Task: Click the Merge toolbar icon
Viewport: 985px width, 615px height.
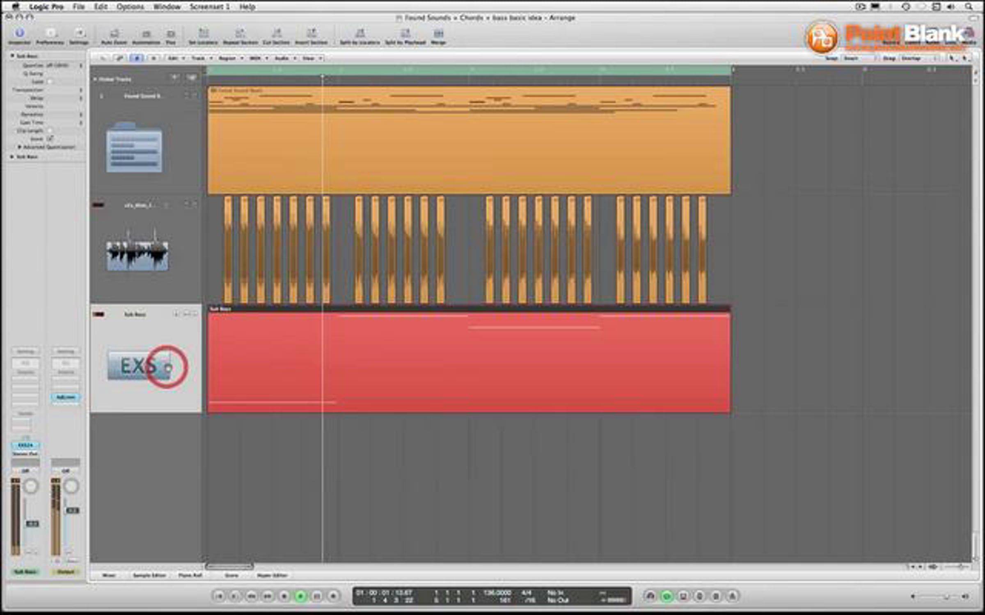Action: click(x=438, y=34)
